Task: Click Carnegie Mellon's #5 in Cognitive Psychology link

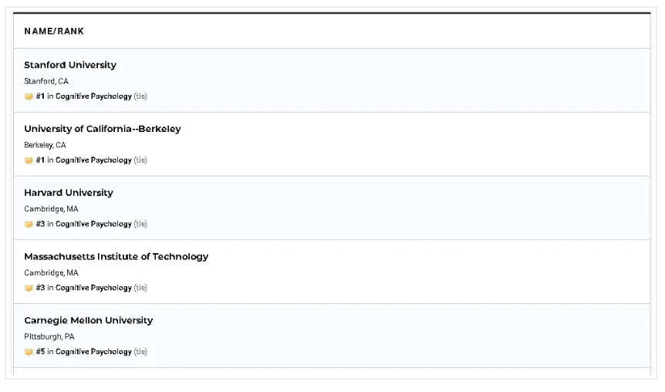Action: (x=84, y=352)
